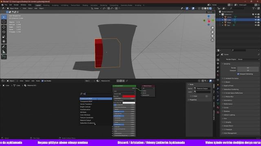
Task: Toggle the Use Nodes checkbox
Action: click(x=42, y=81)
